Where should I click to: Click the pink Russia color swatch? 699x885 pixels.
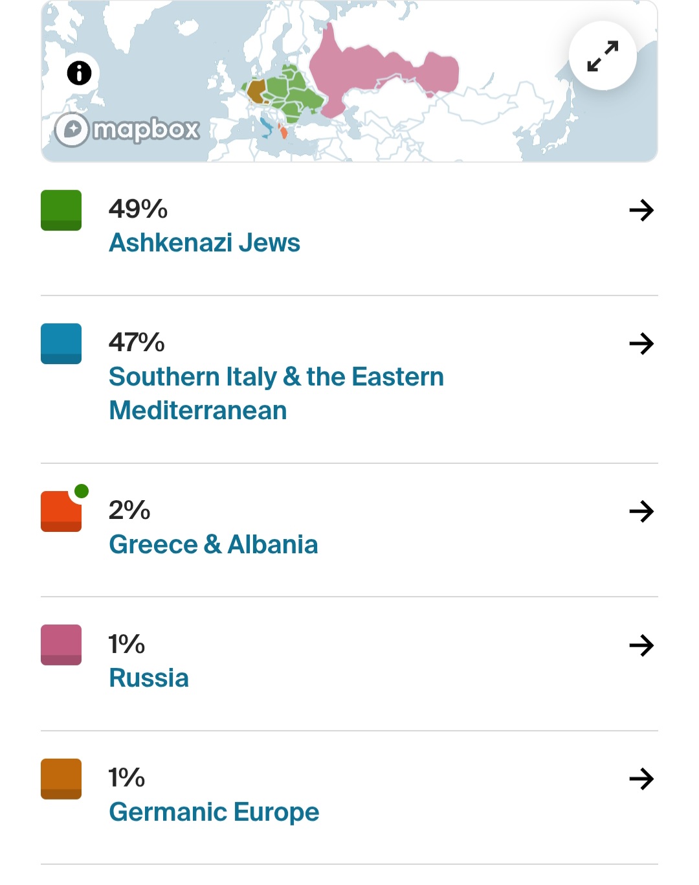click(61, 645)
